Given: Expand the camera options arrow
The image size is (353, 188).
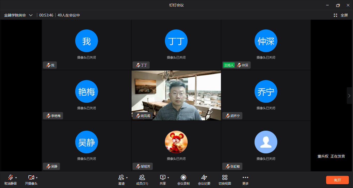Looking at the screenshot, I should click(x=37, y=178).
